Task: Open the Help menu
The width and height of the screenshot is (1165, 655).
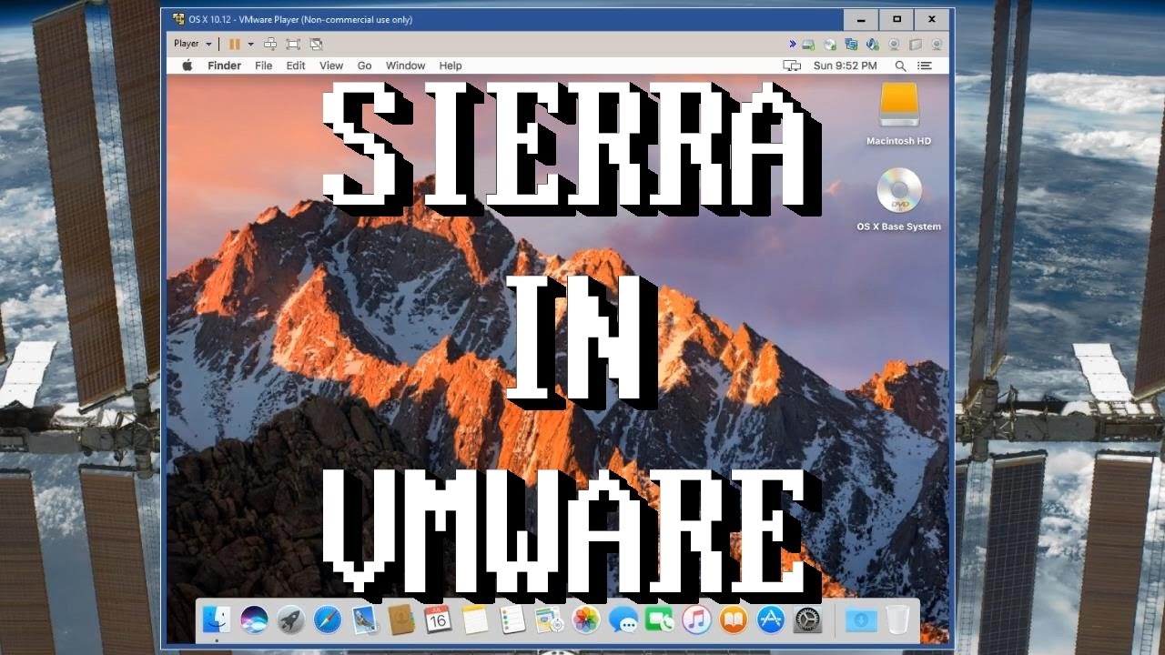Action: pos(451,65)
